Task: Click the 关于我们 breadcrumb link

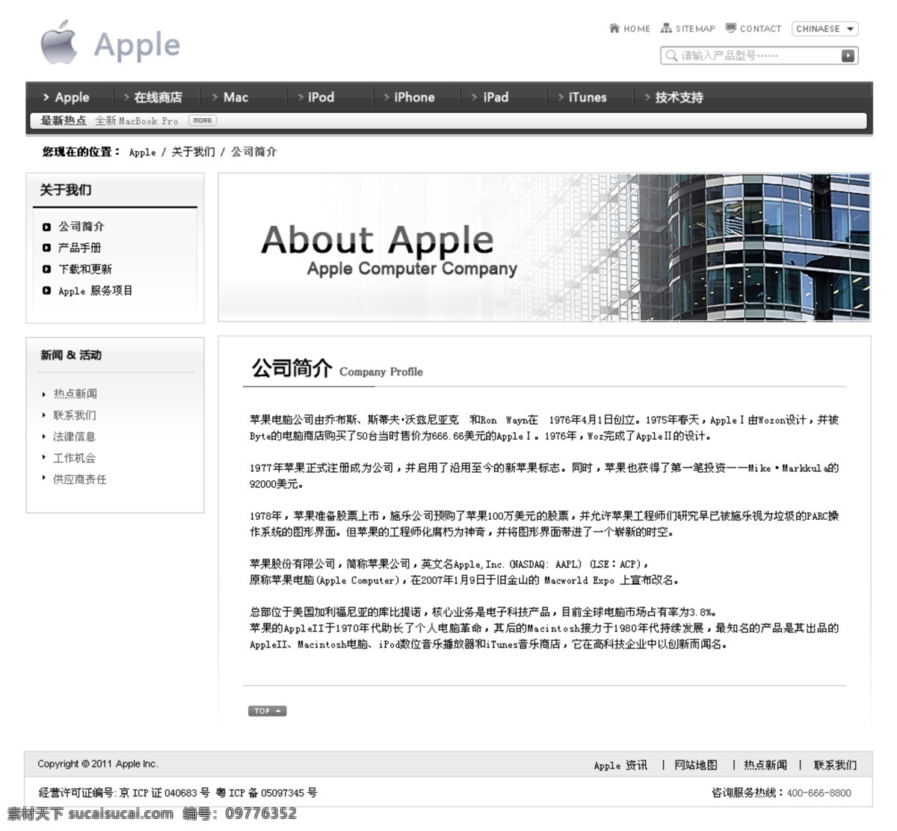Action: coord(193,152)
